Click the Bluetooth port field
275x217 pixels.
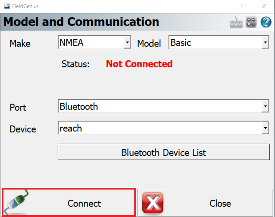164,106
